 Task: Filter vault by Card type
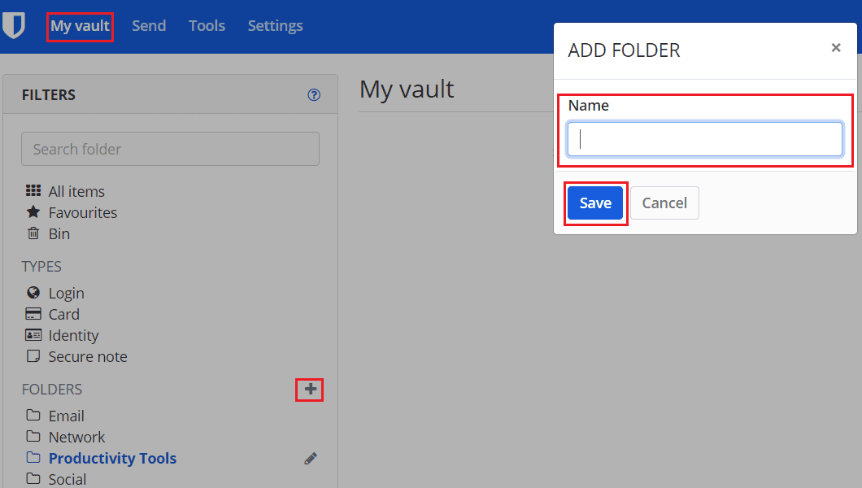53,314
